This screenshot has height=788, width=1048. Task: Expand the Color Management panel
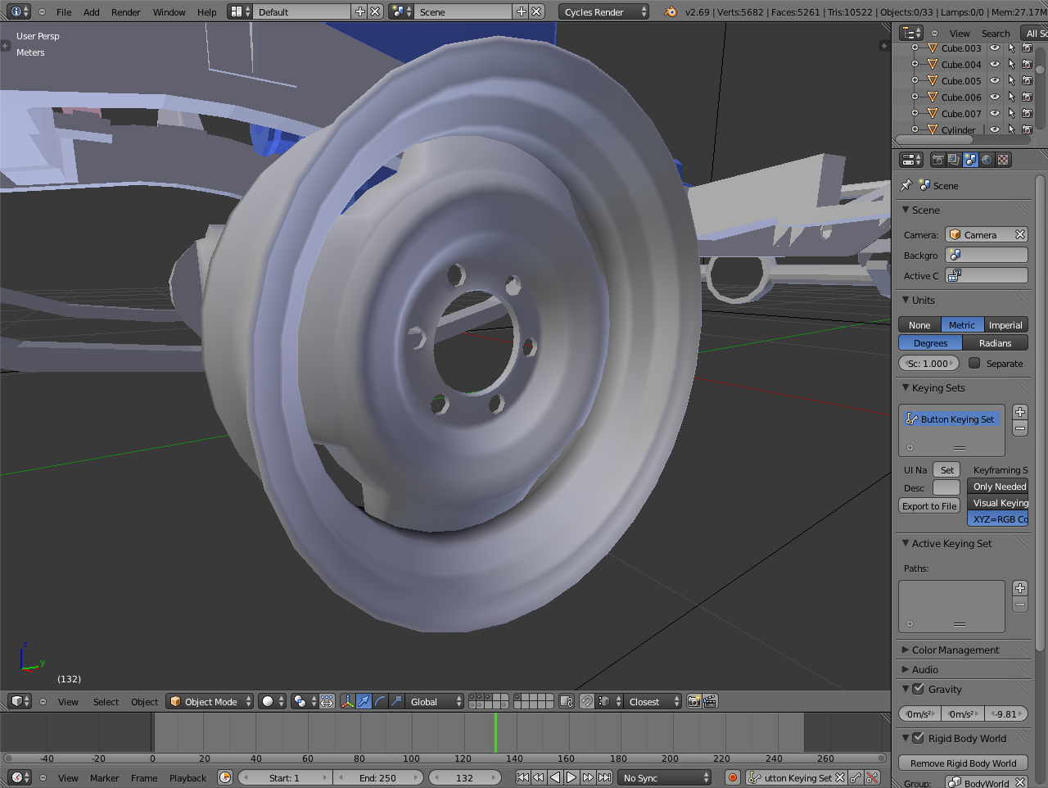point(955,650)
